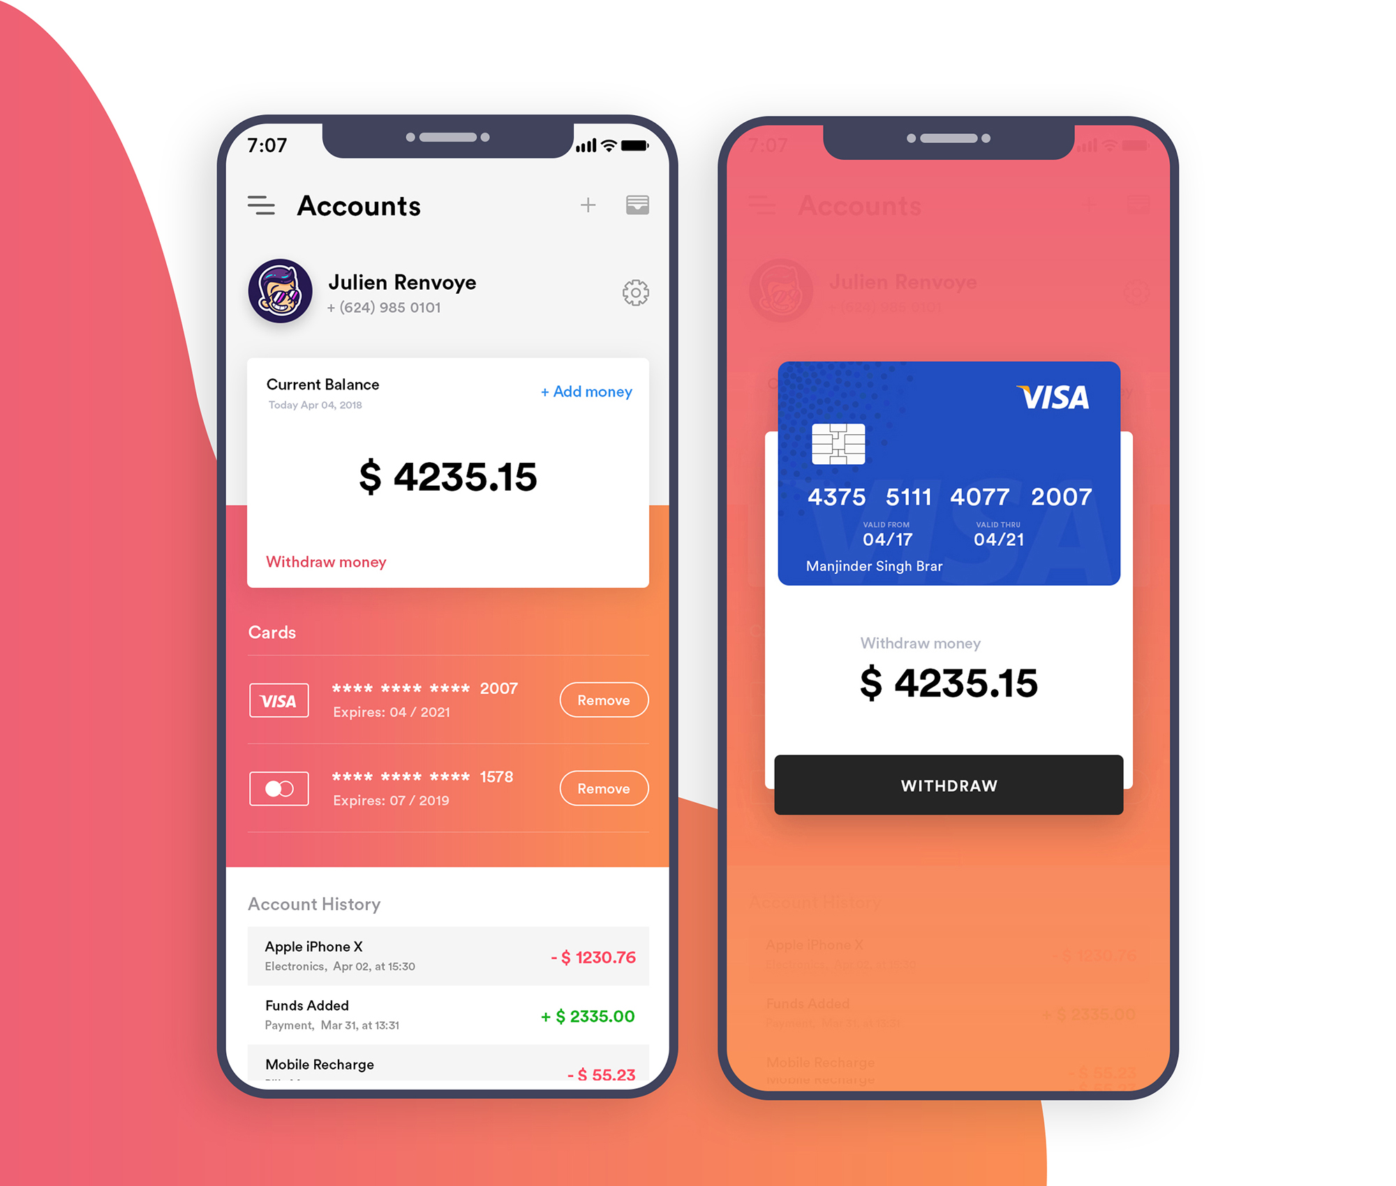The width and height of the screenshot is (1396, 1186).
Task: Click Remove button for card ending 1578
Action: click(600, 788)
